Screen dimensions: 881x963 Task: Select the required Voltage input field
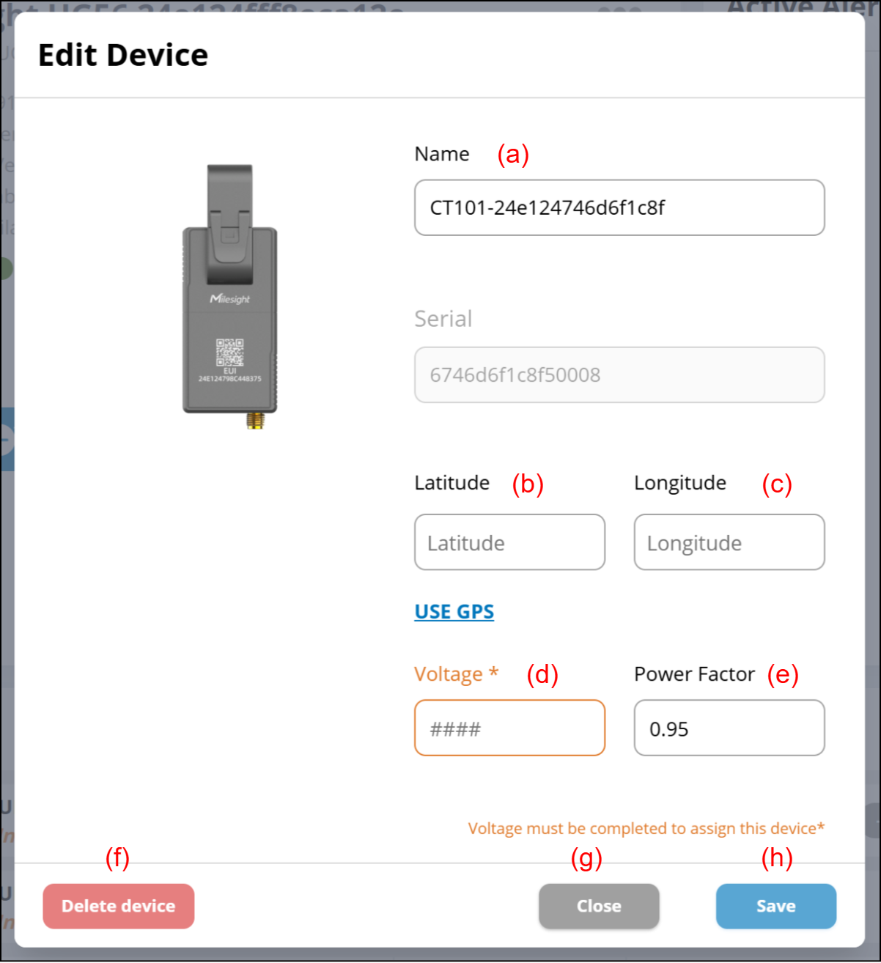click(509, 728)
